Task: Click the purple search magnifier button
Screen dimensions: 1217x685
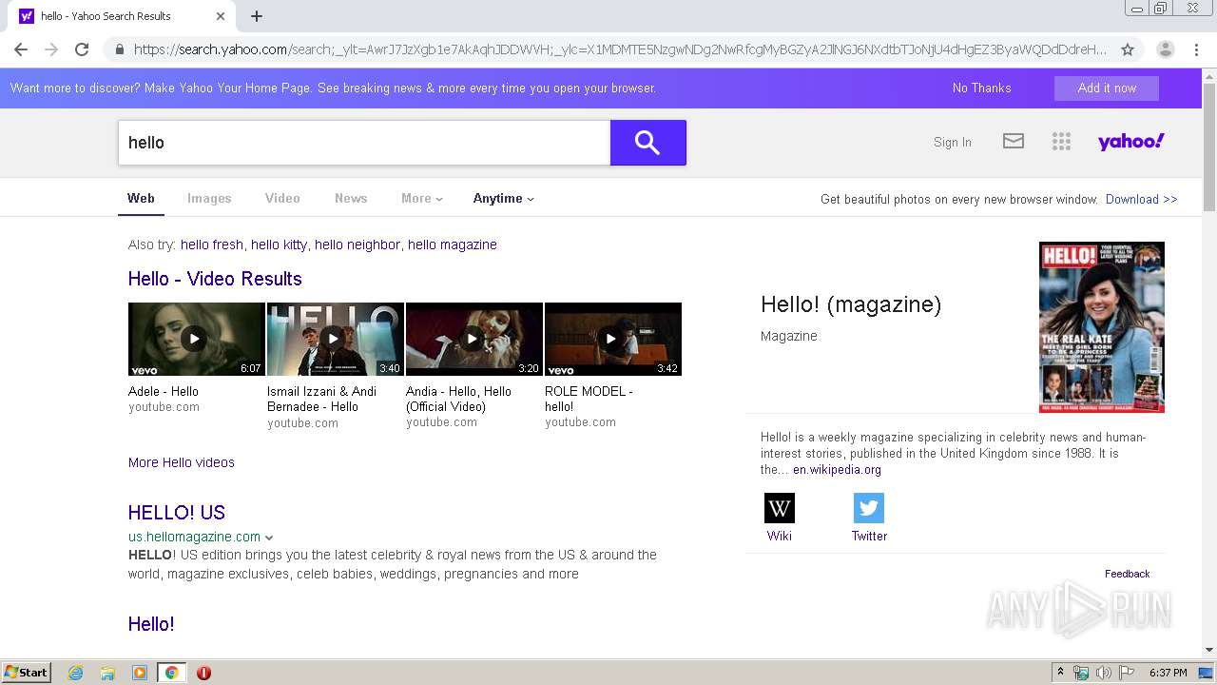Action: 647,143
